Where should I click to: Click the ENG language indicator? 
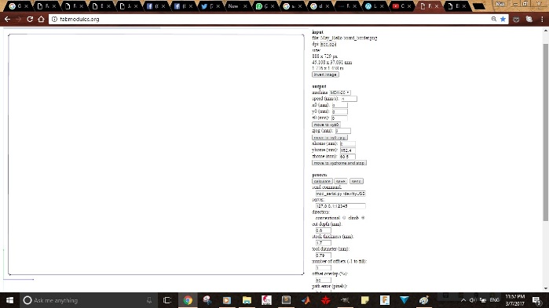494,300
